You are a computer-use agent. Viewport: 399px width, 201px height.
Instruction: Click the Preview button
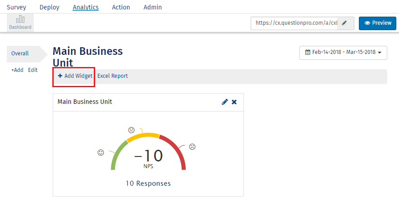pos(377,23)
